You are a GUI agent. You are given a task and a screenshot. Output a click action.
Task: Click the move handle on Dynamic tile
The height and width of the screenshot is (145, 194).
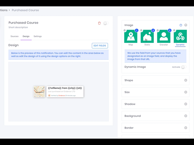(x=174, y=31)
